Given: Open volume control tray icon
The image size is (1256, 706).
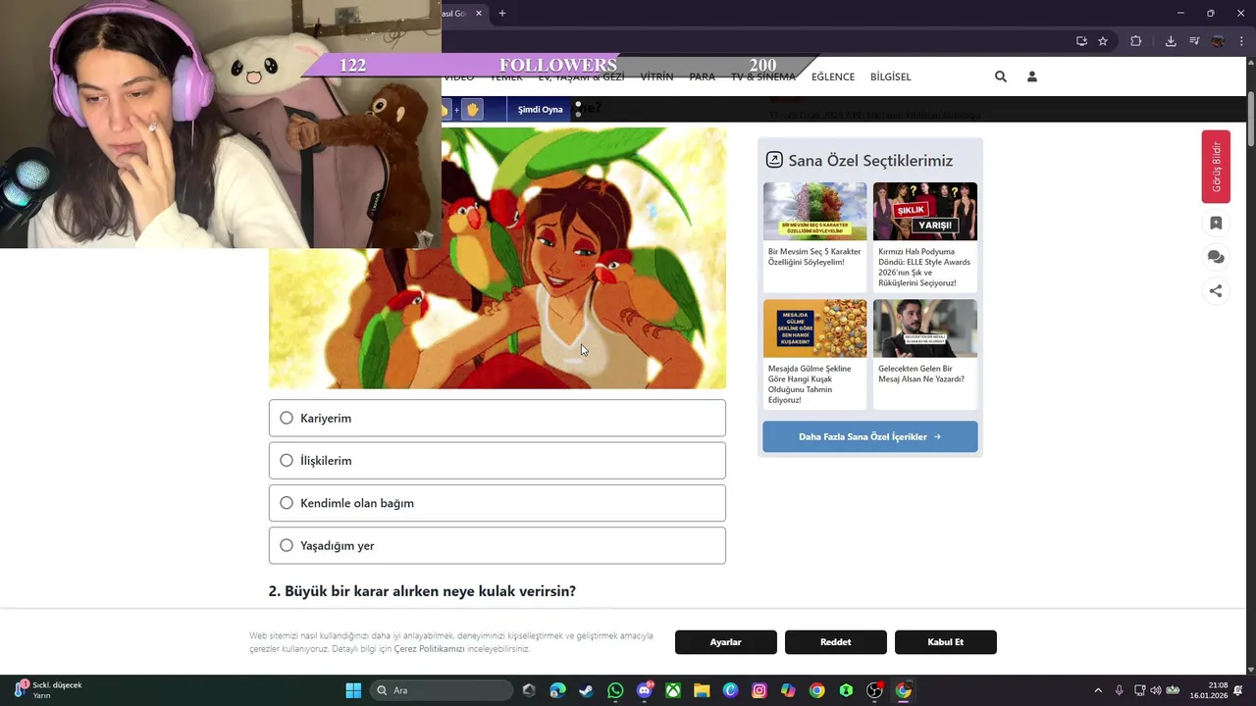Looking at the screenshot, I should click(1156, 690).
